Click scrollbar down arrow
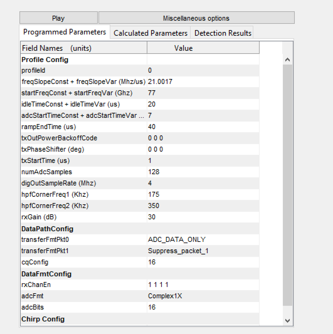 (288, 320)
